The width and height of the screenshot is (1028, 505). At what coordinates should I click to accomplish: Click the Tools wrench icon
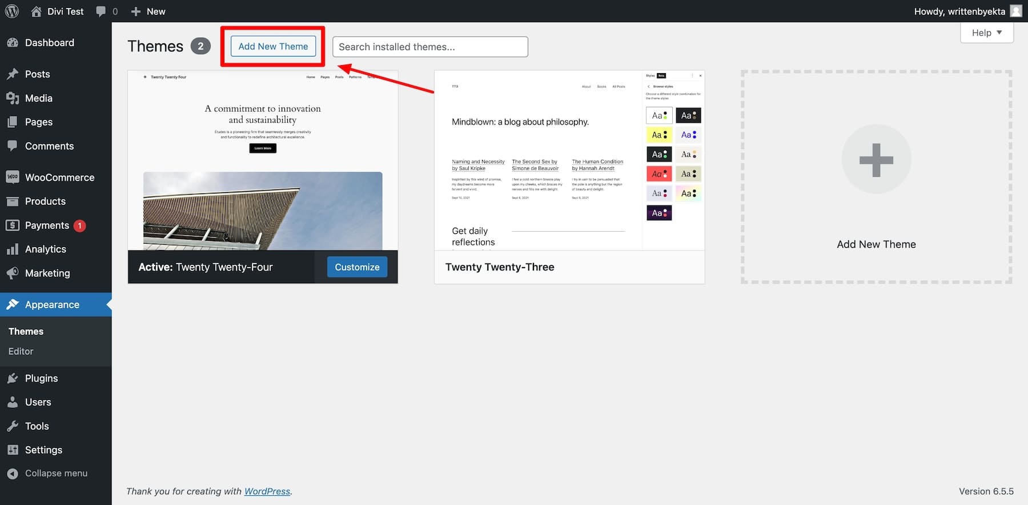(13, 426)
